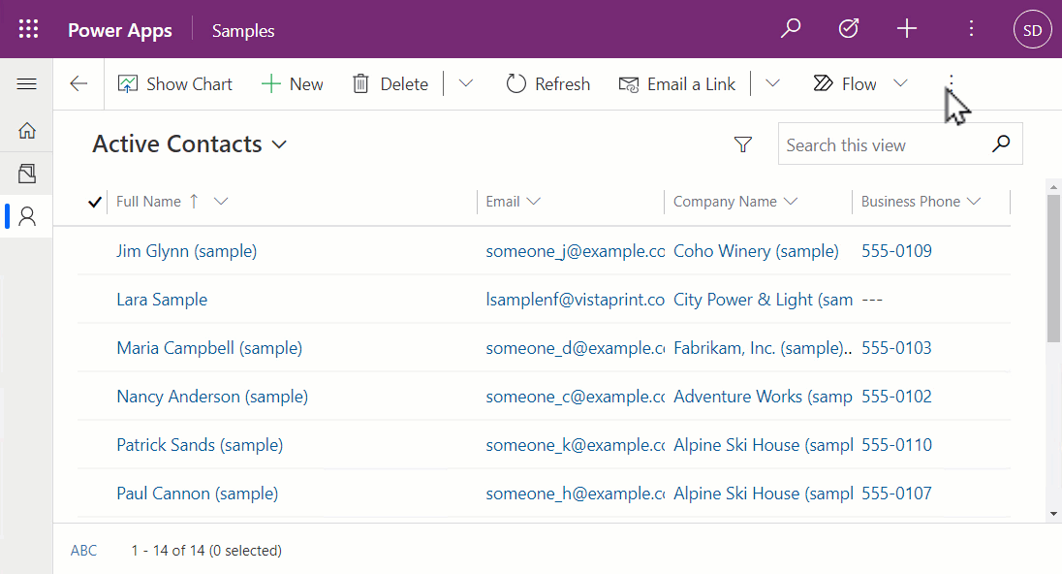Click the Delete command
This screenshot has width=1062, height=574.
pyautogui.click(x=390, y=84)
